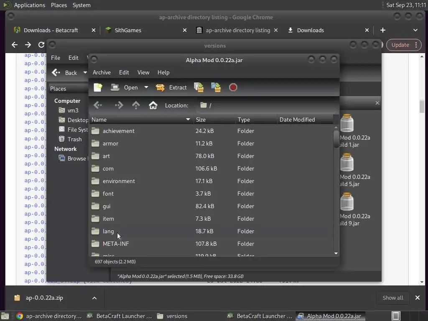Switch to the Downloads Chrome tab
The width and height of the screenshot is (428, 321).
pos(311,30)
